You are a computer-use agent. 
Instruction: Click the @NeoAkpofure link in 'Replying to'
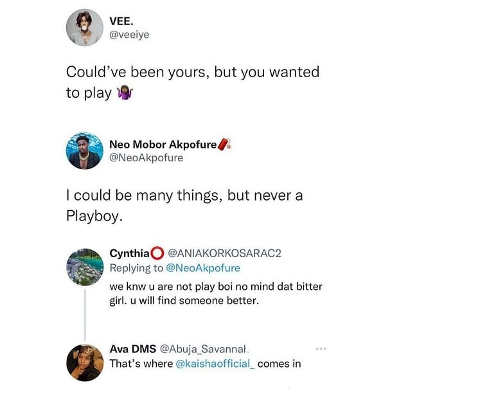203,267
